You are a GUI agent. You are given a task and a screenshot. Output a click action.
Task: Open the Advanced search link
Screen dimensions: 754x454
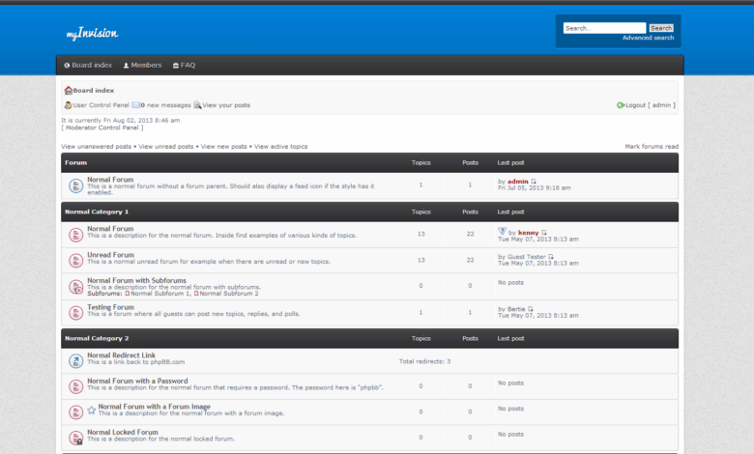(x=648, y=38)
